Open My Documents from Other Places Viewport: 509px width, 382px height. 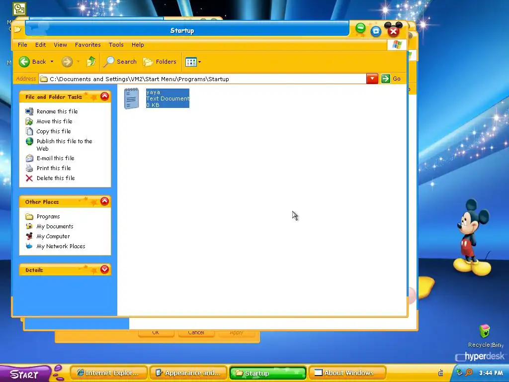pos(55,226)
